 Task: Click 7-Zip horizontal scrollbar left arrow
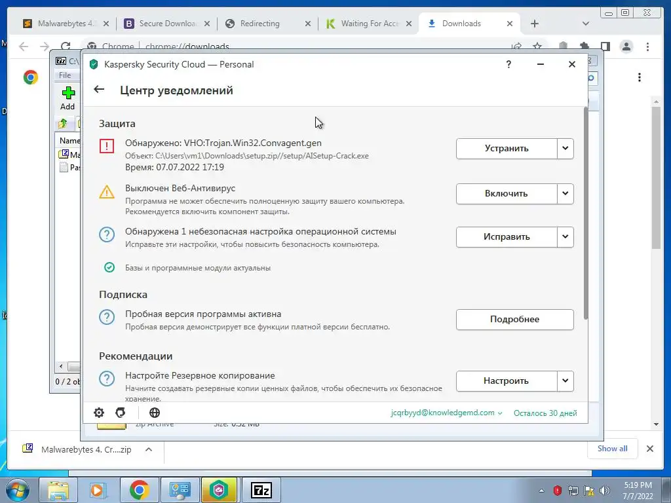(61, 367)
